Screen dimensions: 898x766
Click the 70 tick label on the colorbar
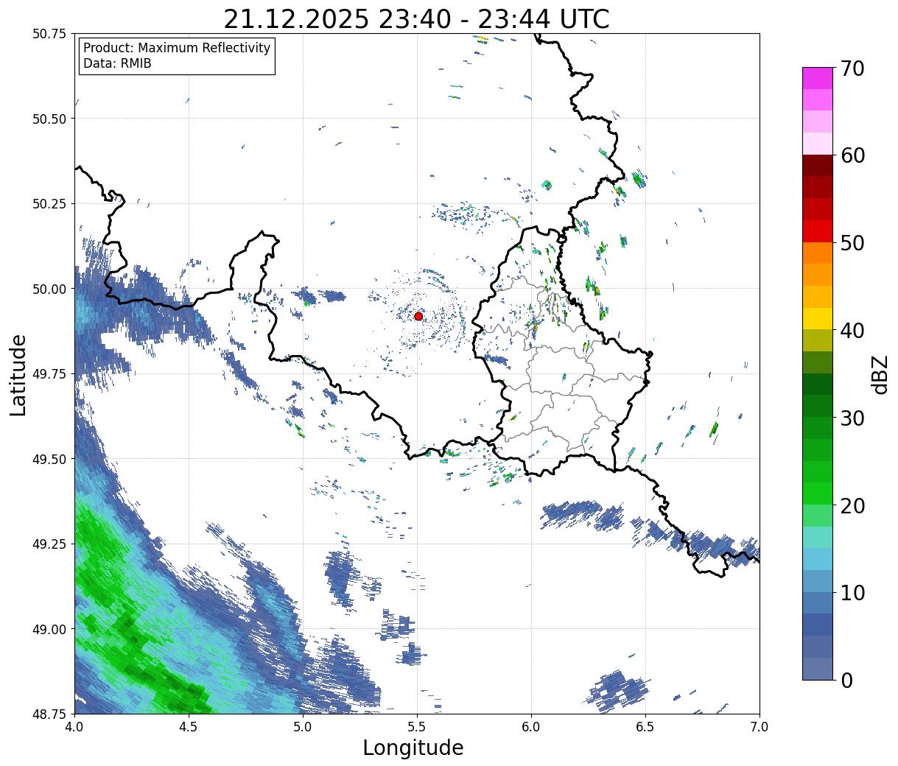(852, 68)
